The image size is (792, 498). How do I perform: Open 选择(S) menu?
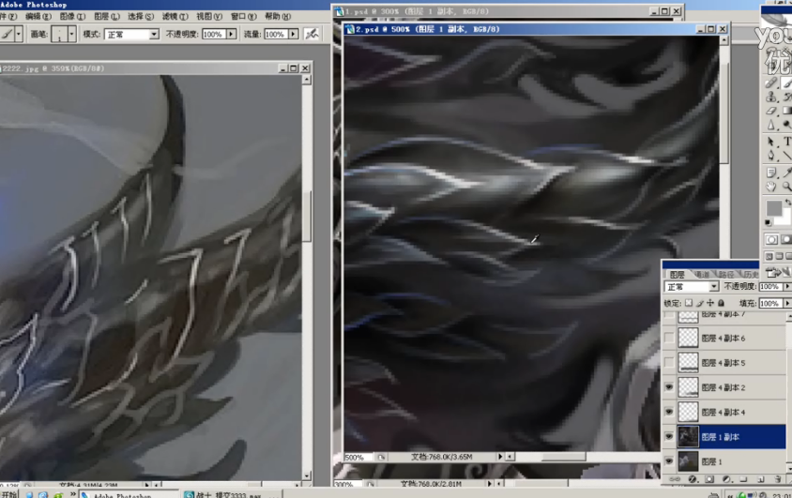pos(141,16)
